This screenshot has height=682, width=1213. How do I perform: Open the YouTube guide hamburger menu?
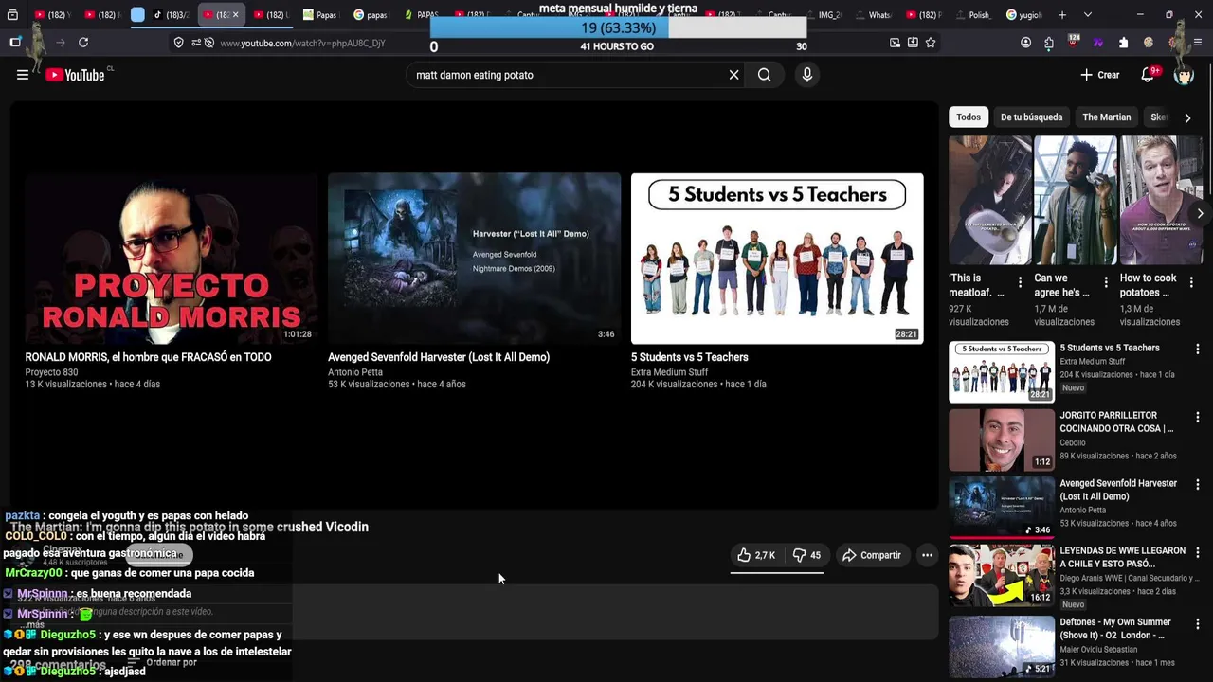pos(23,75)
